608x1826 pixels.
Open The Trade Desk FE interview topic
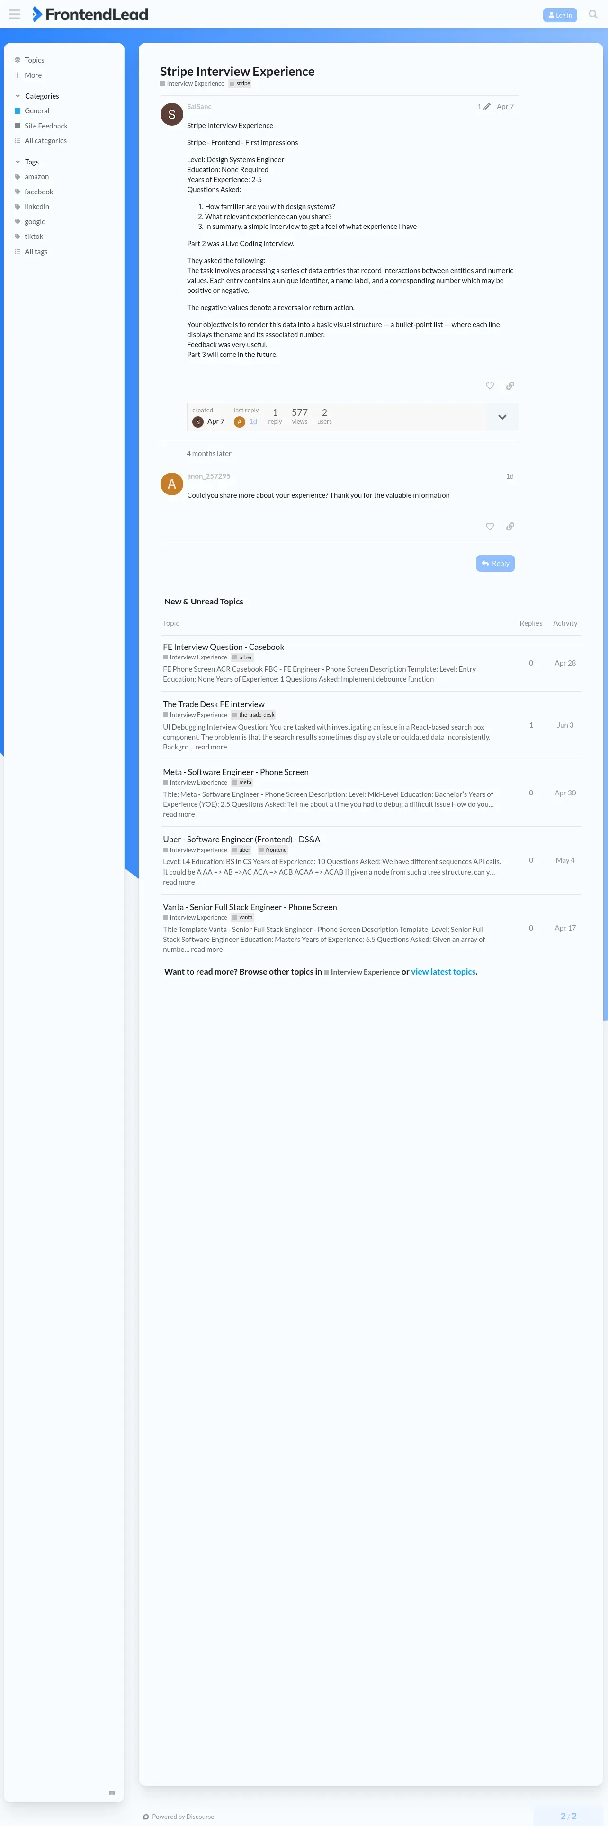(x=214, y=704)
